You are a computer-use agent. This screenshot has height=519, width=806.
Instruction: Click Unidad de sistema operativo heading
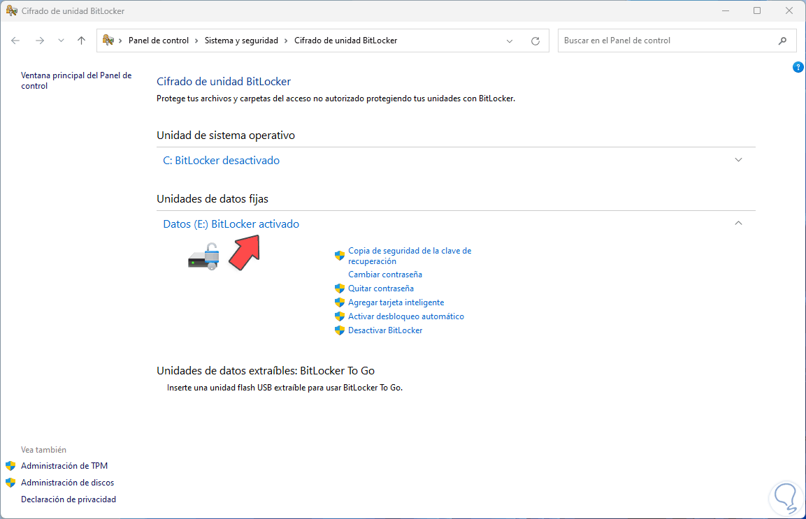click(226, 135)
